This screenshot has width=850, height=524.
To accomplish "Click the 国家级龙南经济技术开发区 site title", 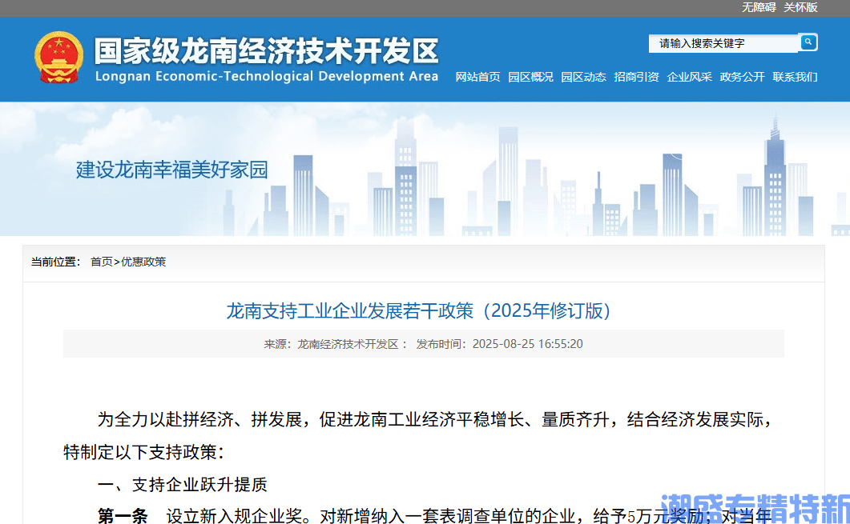I will (x=267, y=51).
